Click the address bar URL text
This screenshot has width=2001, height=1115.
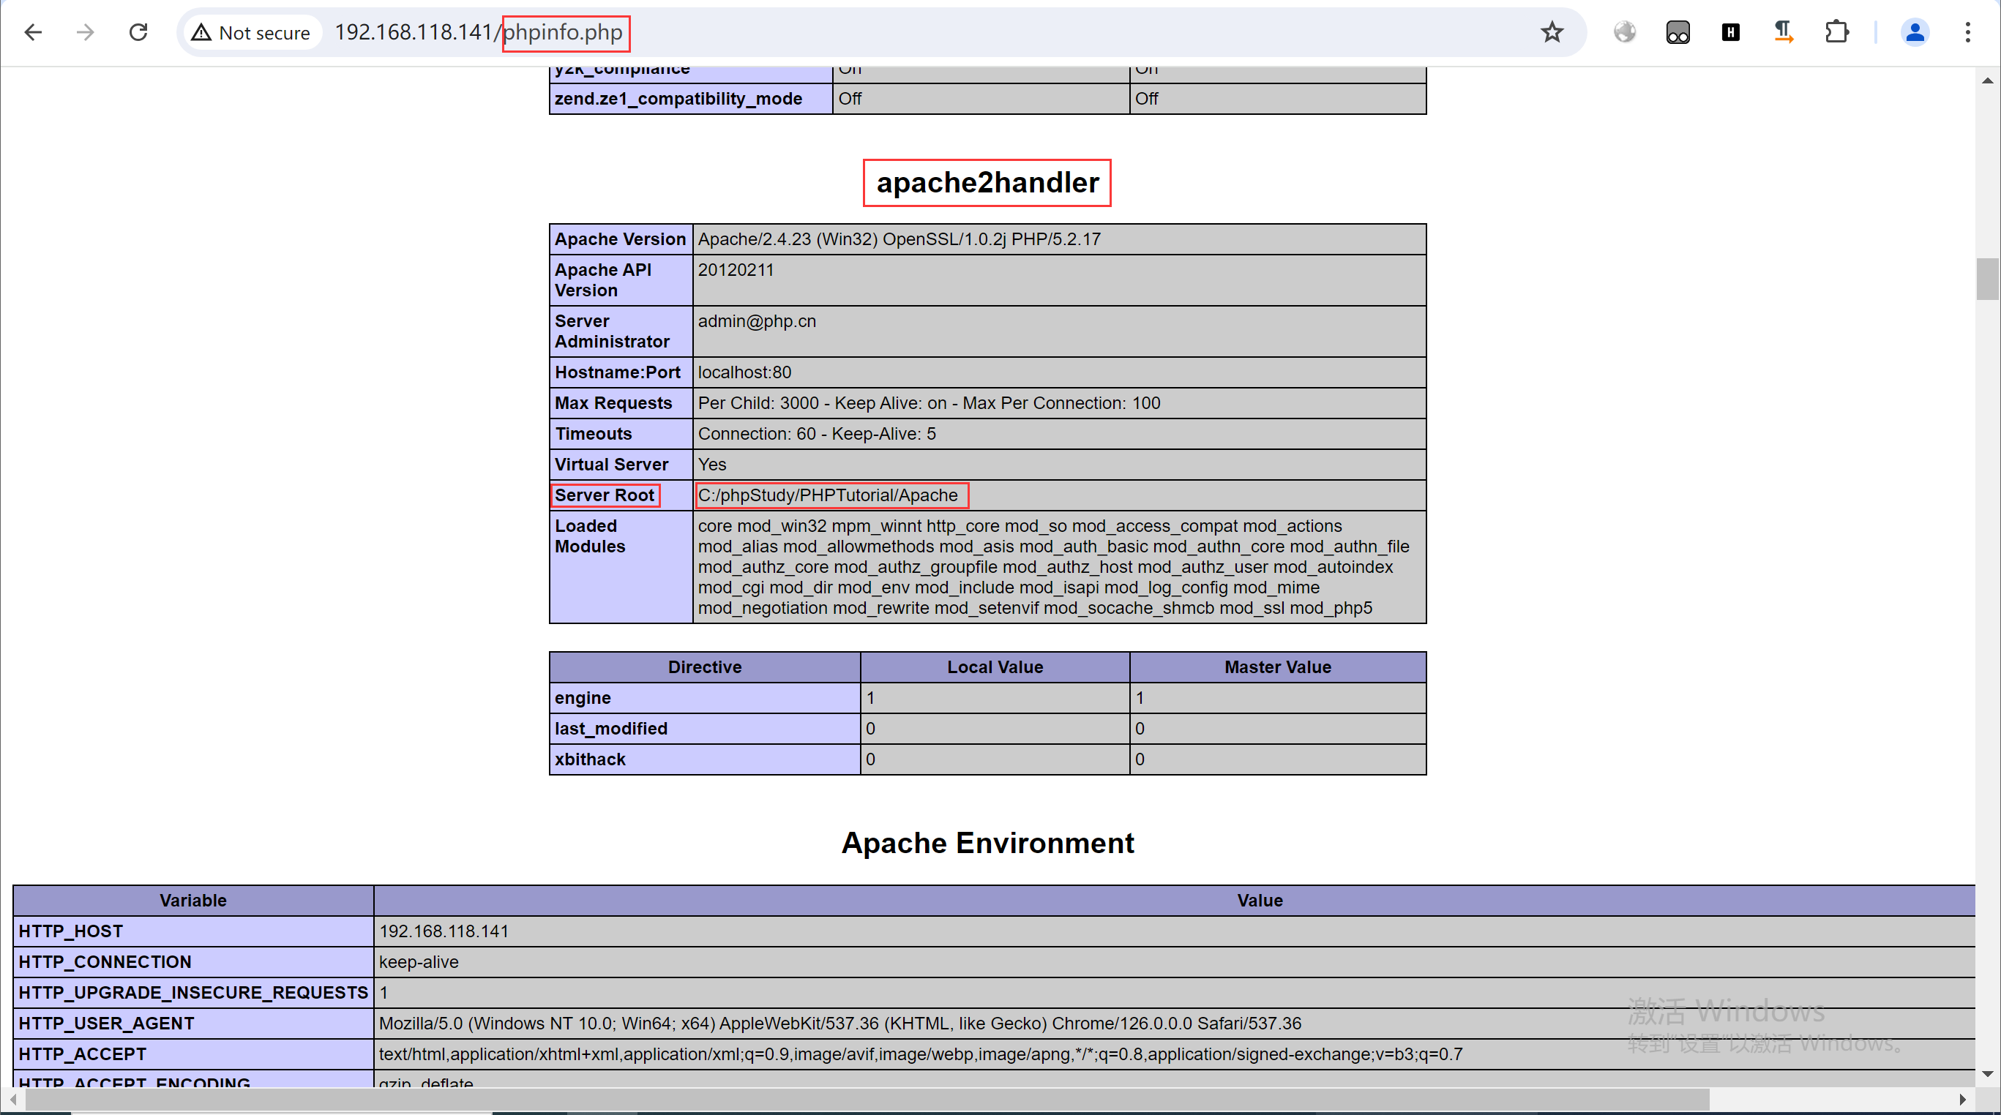pos(479,32)
